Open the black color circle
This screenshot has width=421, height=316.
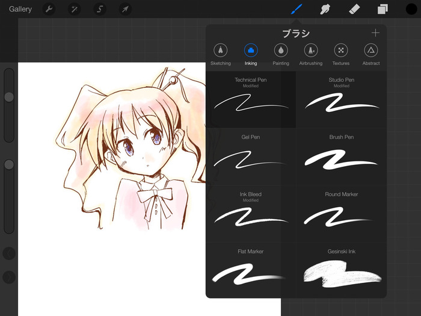[x=411, y=9]
